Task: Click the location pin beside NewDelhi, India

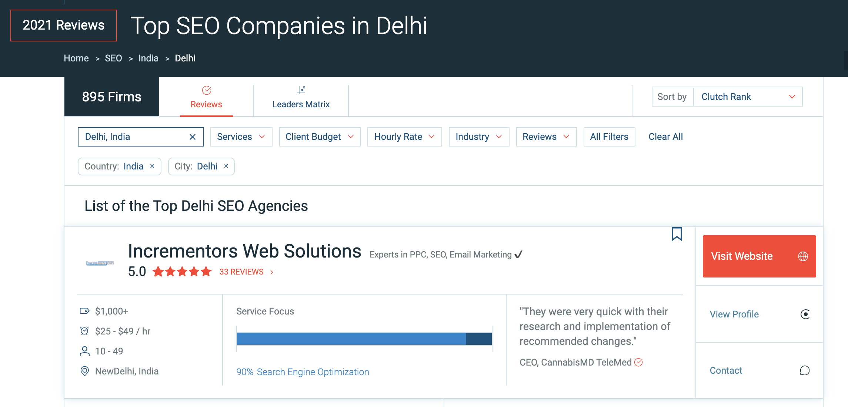Action: (84, 371)
